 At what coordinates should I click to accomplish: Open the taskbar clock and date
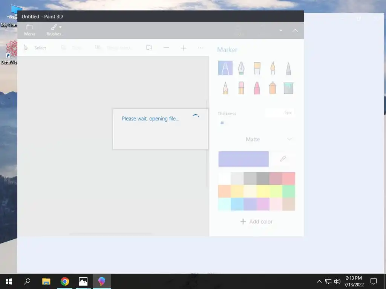[x=354, y=281]
